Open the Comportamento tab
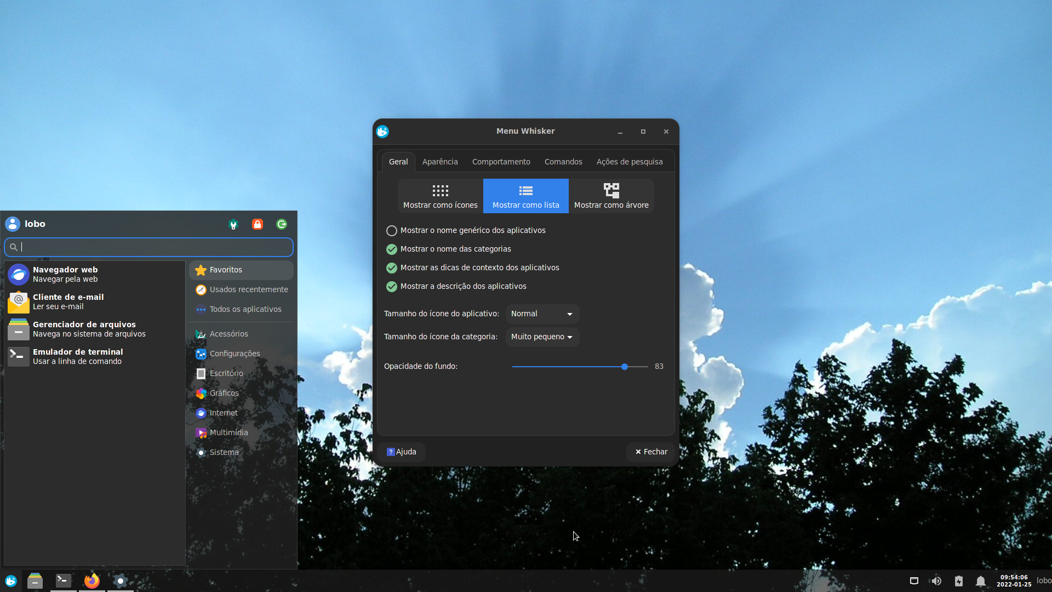This screenshot has height=592, width=1052. click(501, 162)
